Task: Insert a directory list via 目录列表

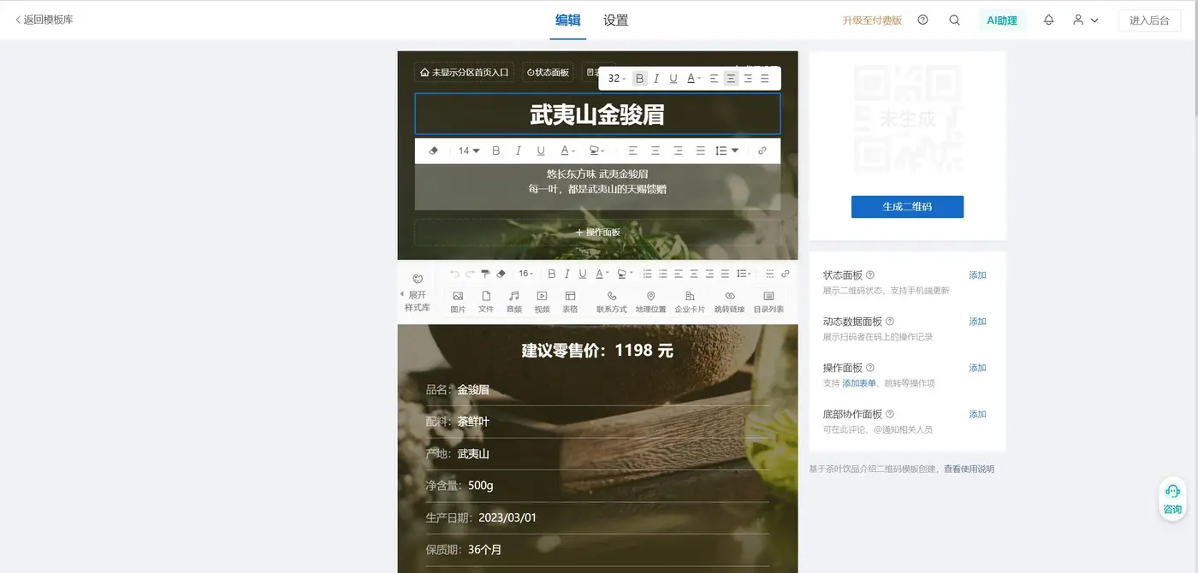Action: pyautogui.click(x=768, y=301)
